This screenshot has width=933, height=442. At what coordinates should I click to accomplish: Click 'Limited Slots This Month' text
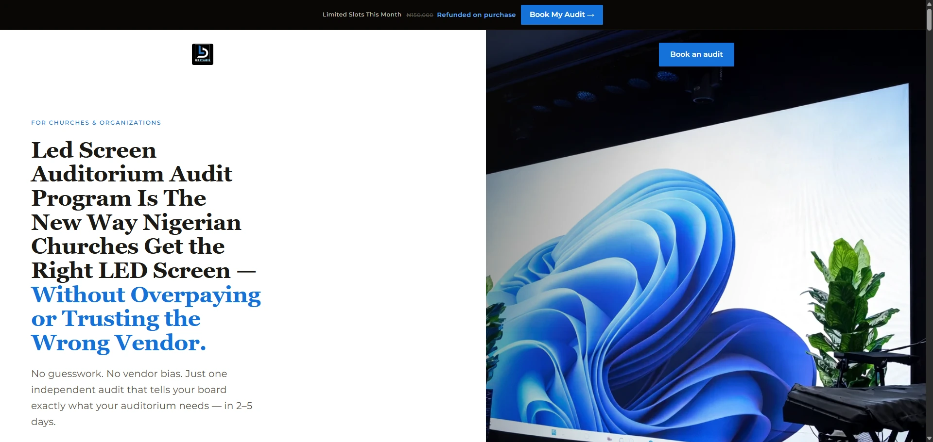click(362, 15)
